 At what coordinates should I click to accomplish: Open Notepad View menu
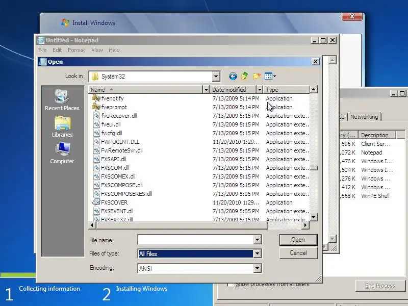(97, 50)
